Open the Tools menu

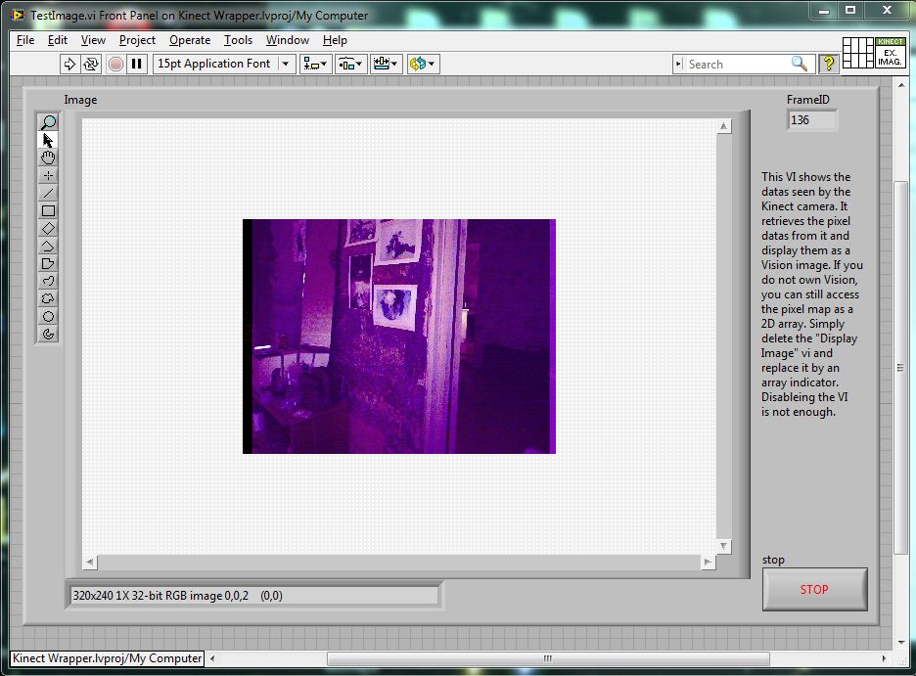(238, 40)
